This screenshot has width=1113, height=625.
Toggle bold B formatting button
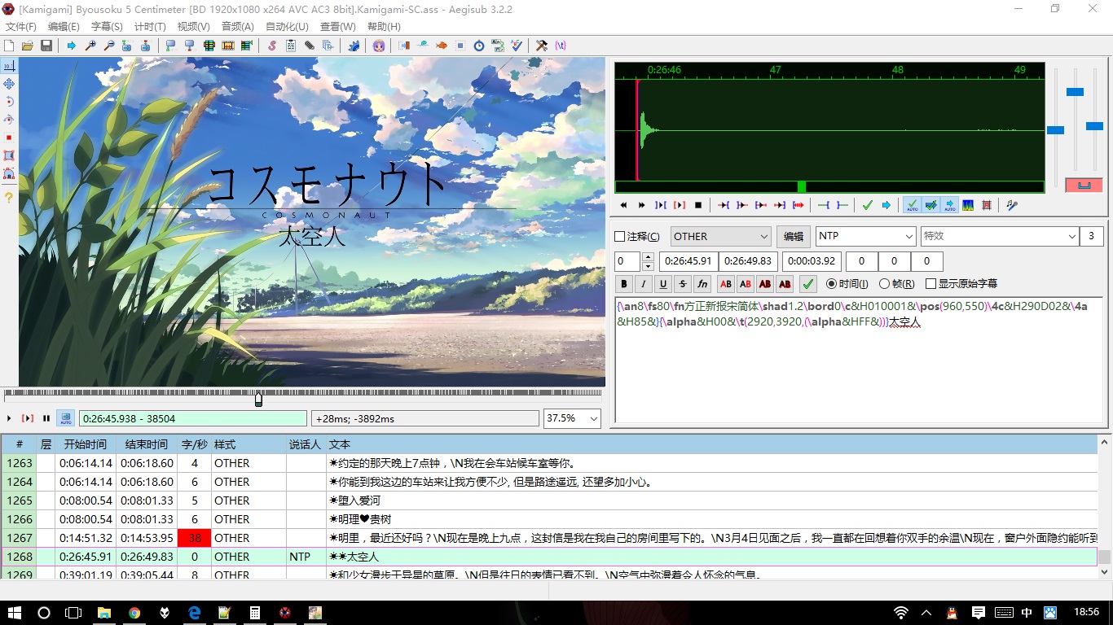(x=624, y=284)
